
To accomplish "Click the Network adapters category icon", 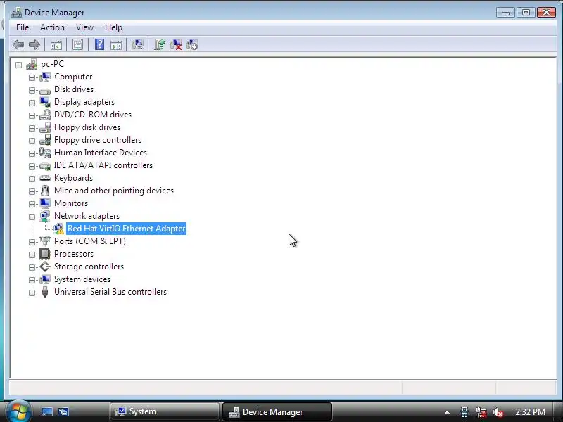I will coord(45,216).
